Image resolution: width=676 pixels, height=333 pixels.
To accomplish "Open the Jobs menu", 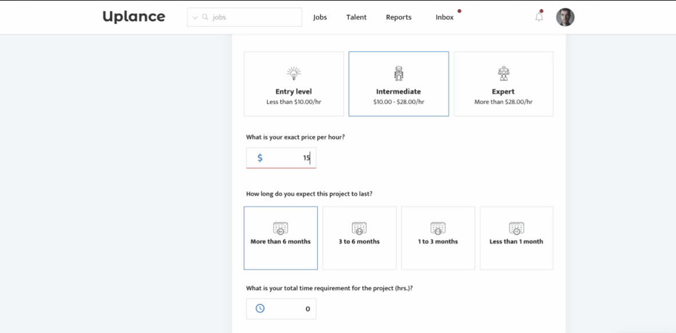I will pos(320,17).
